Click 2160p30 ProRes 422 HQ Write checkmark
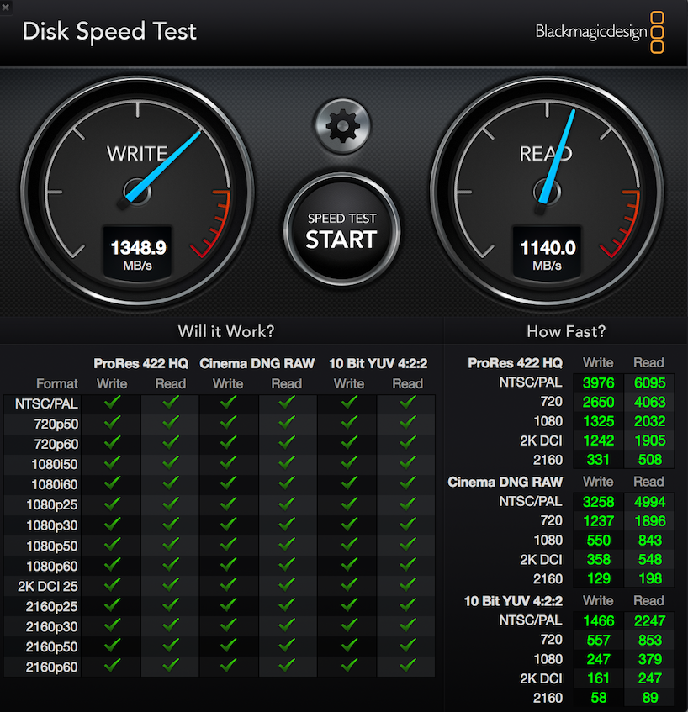This screenshot has width=688, height=712. pyautogui.click(x=112, y=625)
